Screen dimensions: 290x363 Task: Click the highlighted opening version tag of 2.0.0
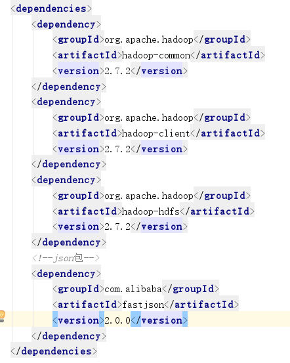coord(79,320)
